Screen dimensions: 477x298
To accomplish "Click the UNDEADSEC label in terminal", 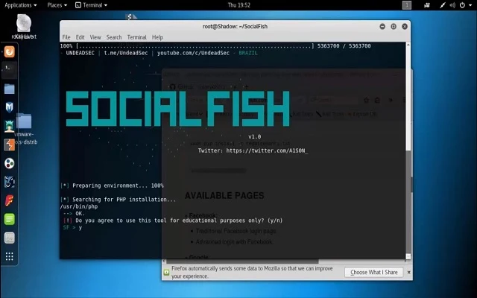I will pos(80,53).
